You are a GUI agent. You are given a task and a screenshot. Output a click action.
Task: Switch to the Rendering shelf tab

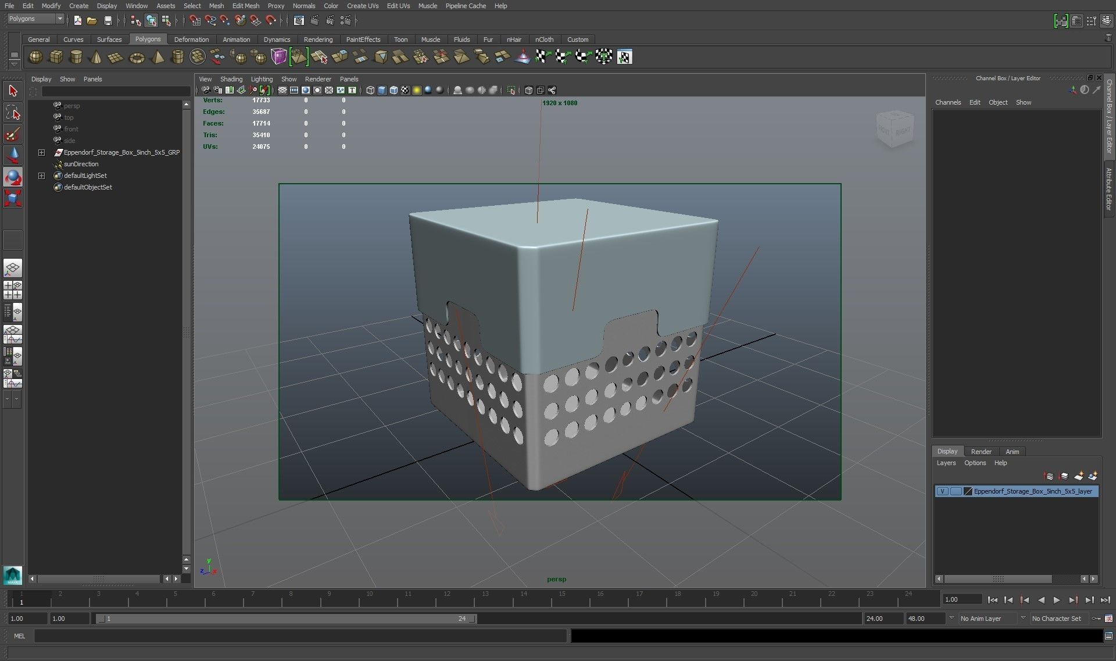(318, 40)
